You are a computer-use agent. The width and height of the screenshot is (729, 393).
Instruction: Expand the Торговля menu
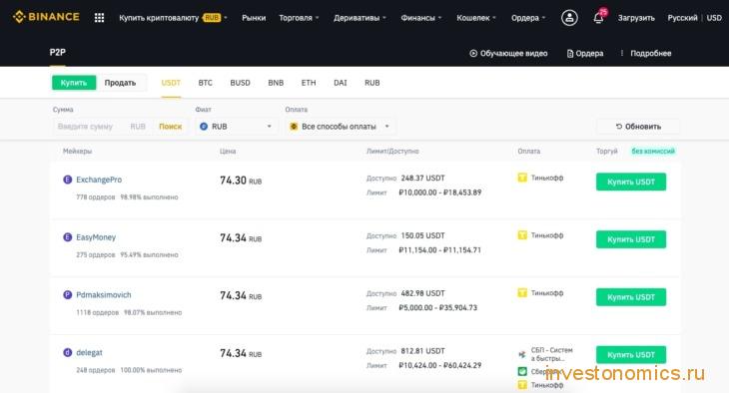pos(299,18)
